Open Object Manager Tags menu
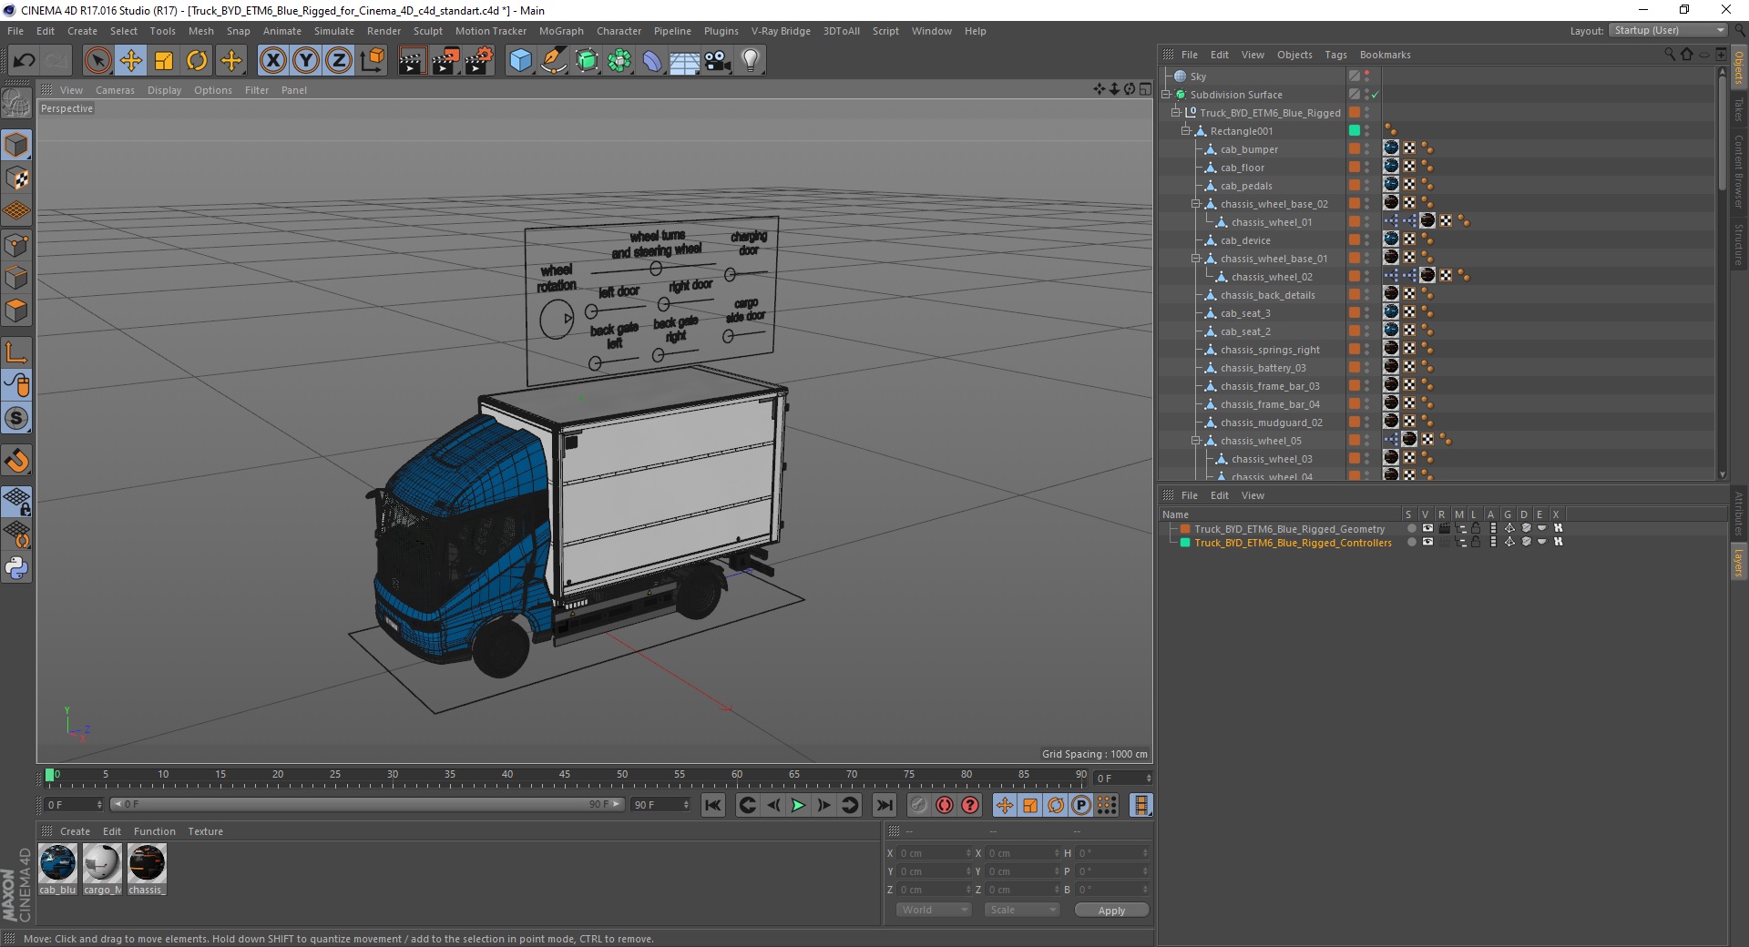 coord(1335,55)
